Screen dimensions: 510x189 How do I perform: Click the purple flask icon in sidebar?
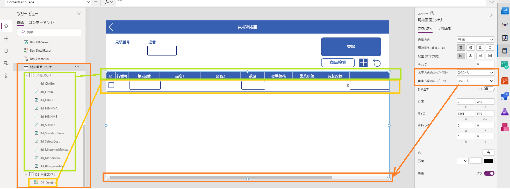505,112
